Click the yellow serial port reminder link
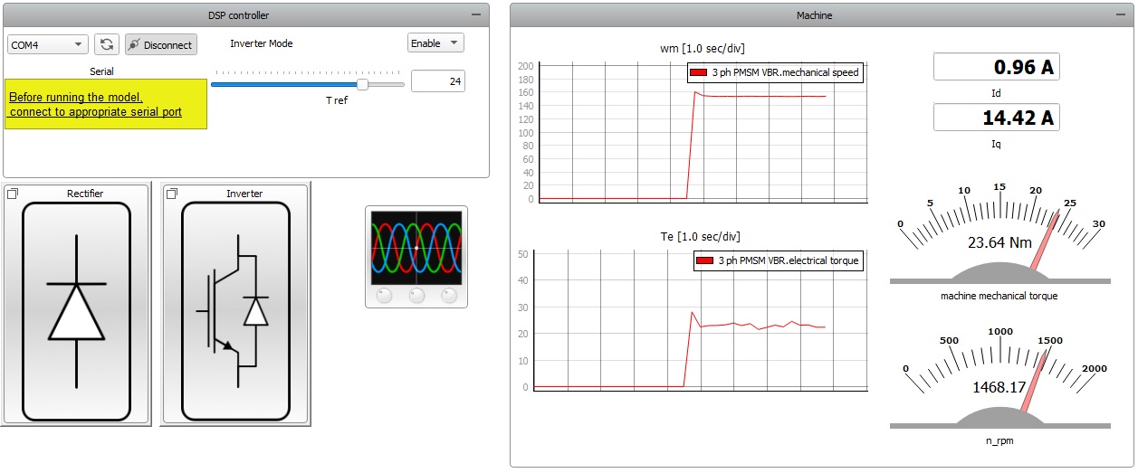The height and width of the screenshot is (473, 1138). click(95, 105)
